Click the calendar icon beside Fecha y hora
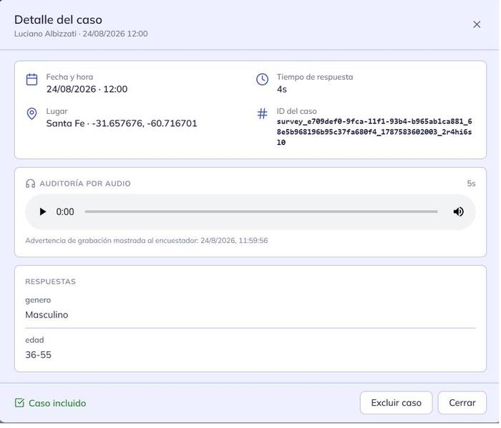 click(31, 80)
